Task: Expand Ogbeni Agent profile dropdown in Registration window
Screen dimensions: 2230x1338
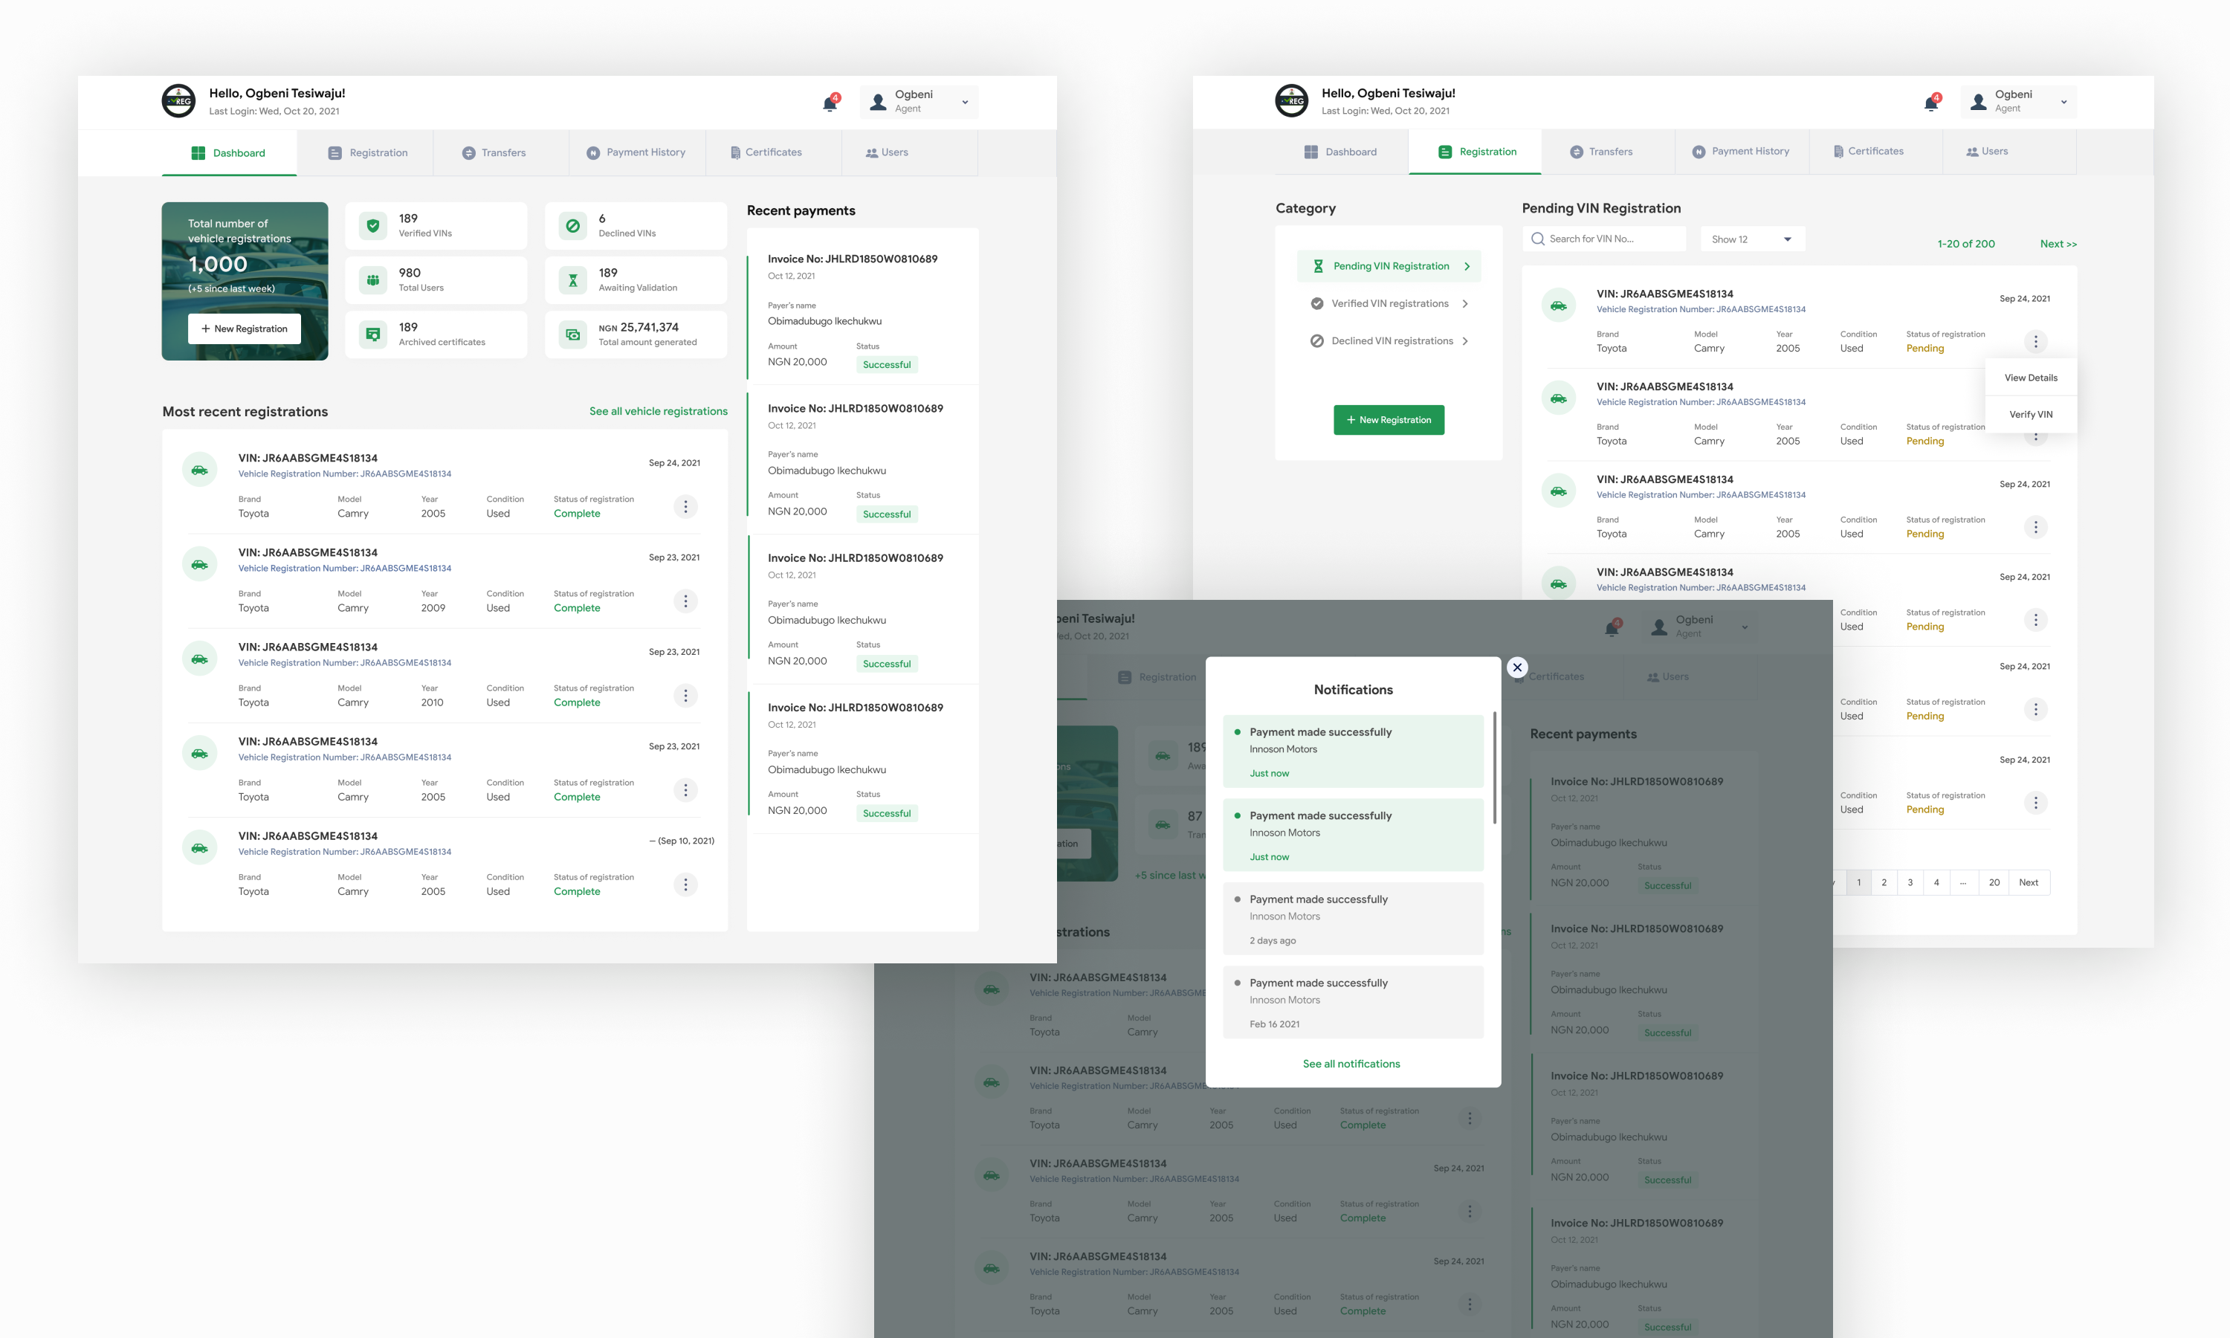Action: (x=2064, y=103)
